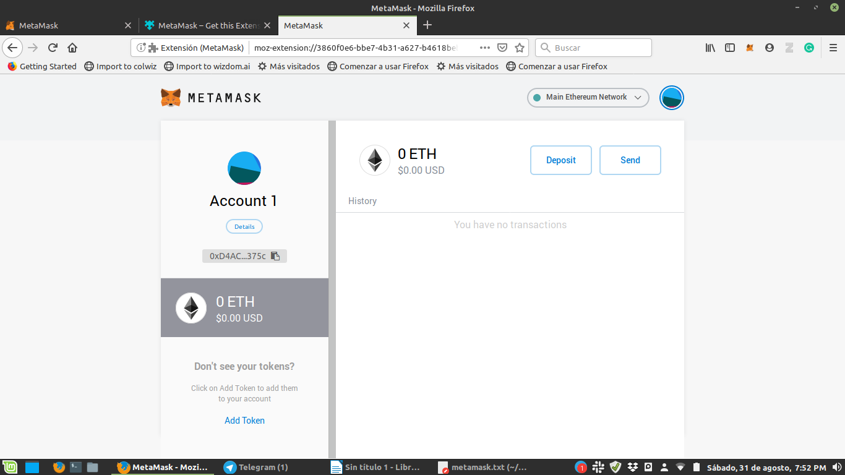This screenshot has height=475, width=845.
Task: Reload the current page
Action: pos(53,48)
